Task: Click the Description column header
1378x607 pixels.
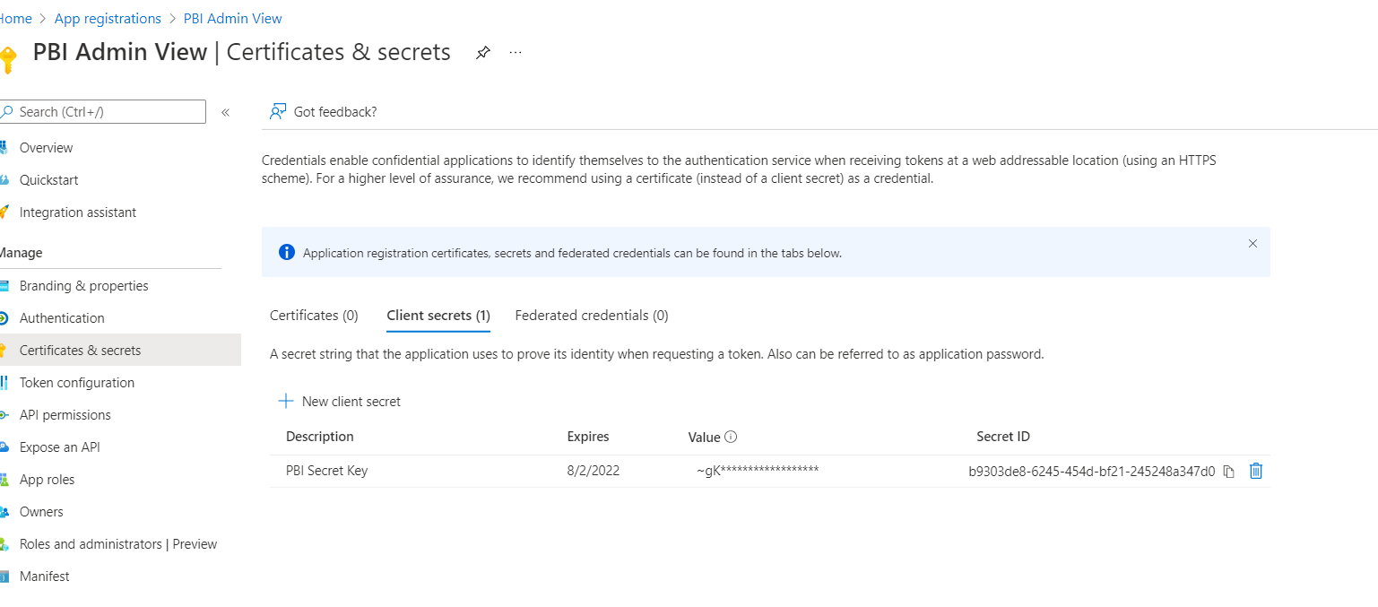Action: click(320, 437)
